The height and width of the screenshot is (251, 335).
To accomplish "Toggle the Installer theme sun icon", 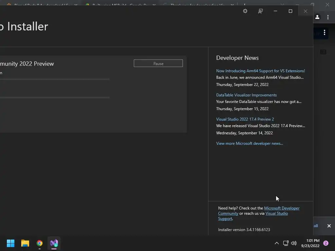I will tap(245, 11).
